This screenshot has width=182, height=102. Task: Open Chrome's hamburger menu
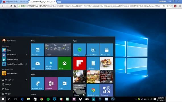180,6
